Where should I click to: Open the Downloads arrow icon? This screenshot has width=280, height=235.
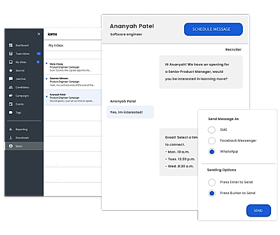pos(11,138)
